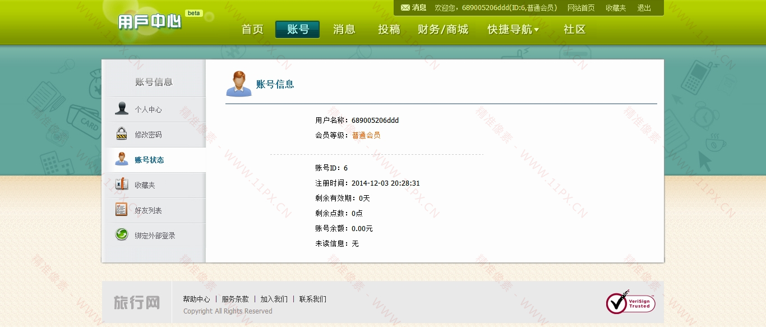The image size is (766, 327).
Task: Click the list icon beside 好友列表
Action: 122,210
